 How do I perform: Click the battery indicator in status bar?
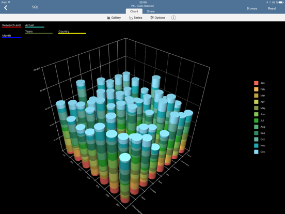point(281,3)
